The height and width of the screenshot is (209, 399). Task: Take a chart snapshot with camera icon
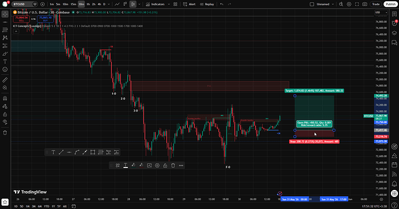(365, 4)
